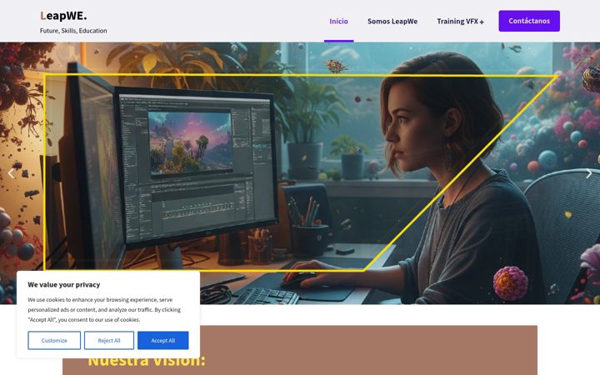Click Accept All in the cookie banner

tap(163, 341)
